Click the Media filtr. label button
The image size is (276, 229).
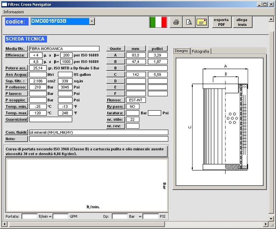[16, 49]
